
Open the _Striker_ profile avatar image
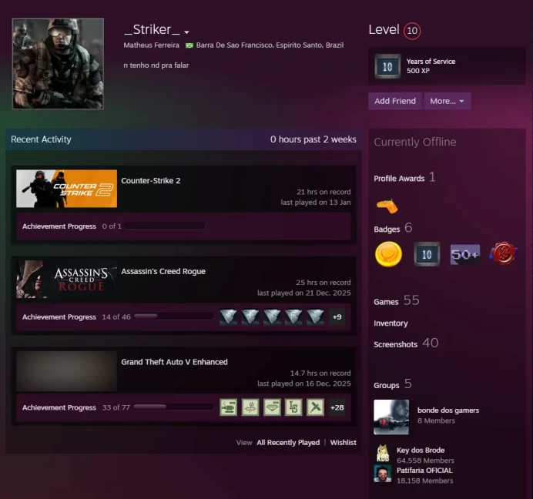click(58, 64)
